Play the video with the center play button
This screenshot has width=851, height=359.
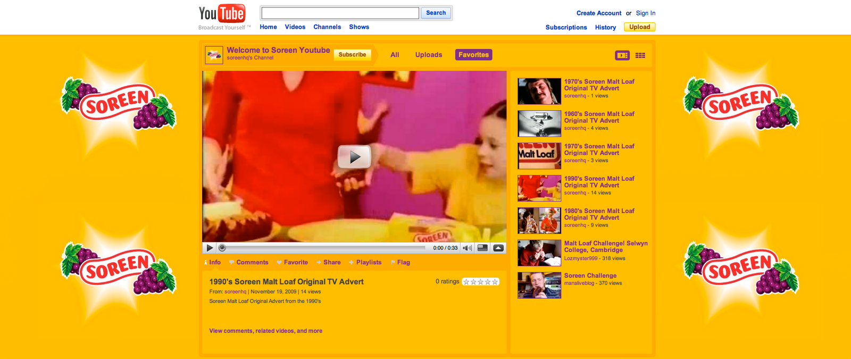[354, 157]
